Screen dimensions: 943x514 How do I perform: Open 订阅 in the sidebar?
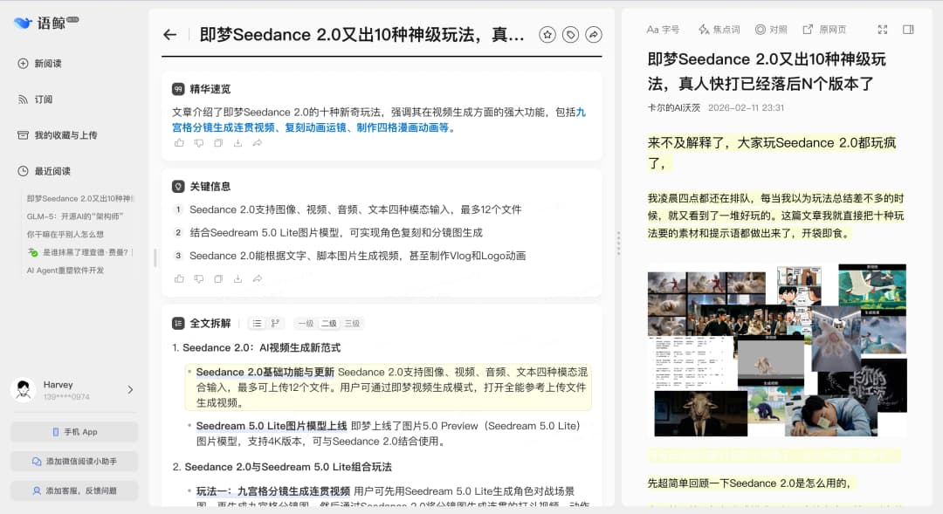[x=43, y=99]
